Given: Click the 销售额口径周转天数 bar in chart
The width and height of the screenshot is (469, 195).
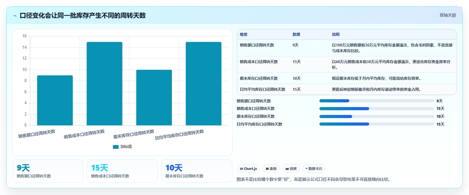Looking at the screenshot, I should tap(55, 100).
